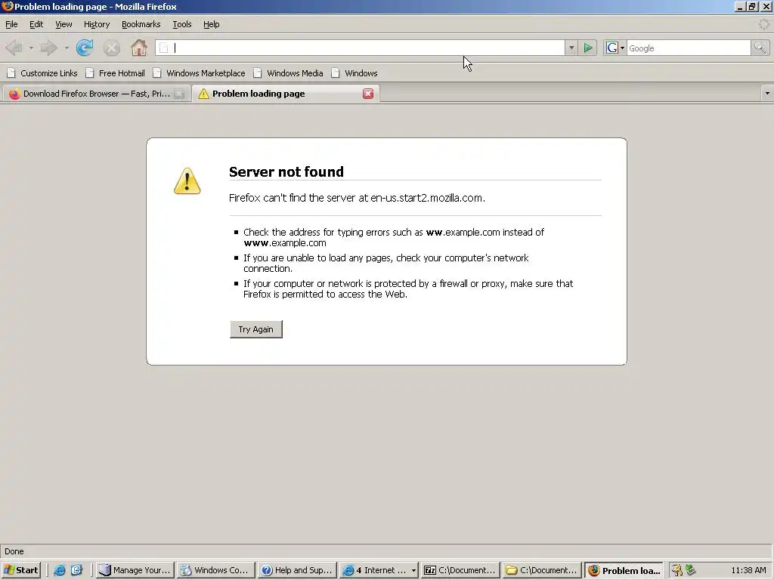Open the Bookmarks menu

click(x=141, y=24)
